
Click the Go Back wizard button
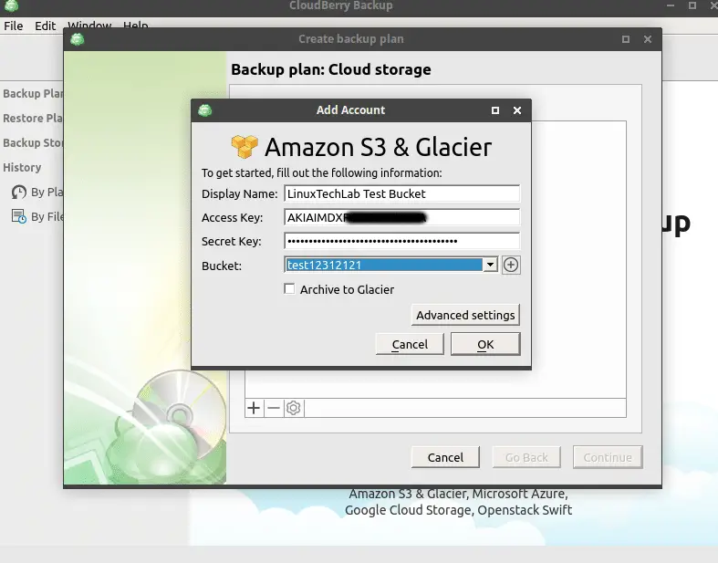(526, 457)
